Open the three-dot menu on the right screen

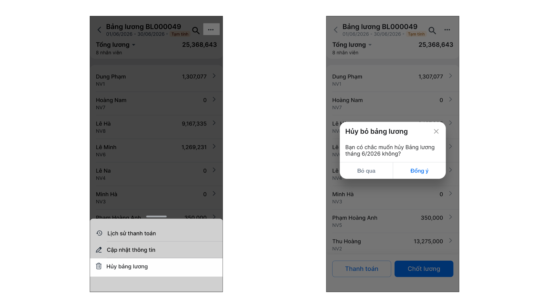pyautogui.click(x=447, y=30)
